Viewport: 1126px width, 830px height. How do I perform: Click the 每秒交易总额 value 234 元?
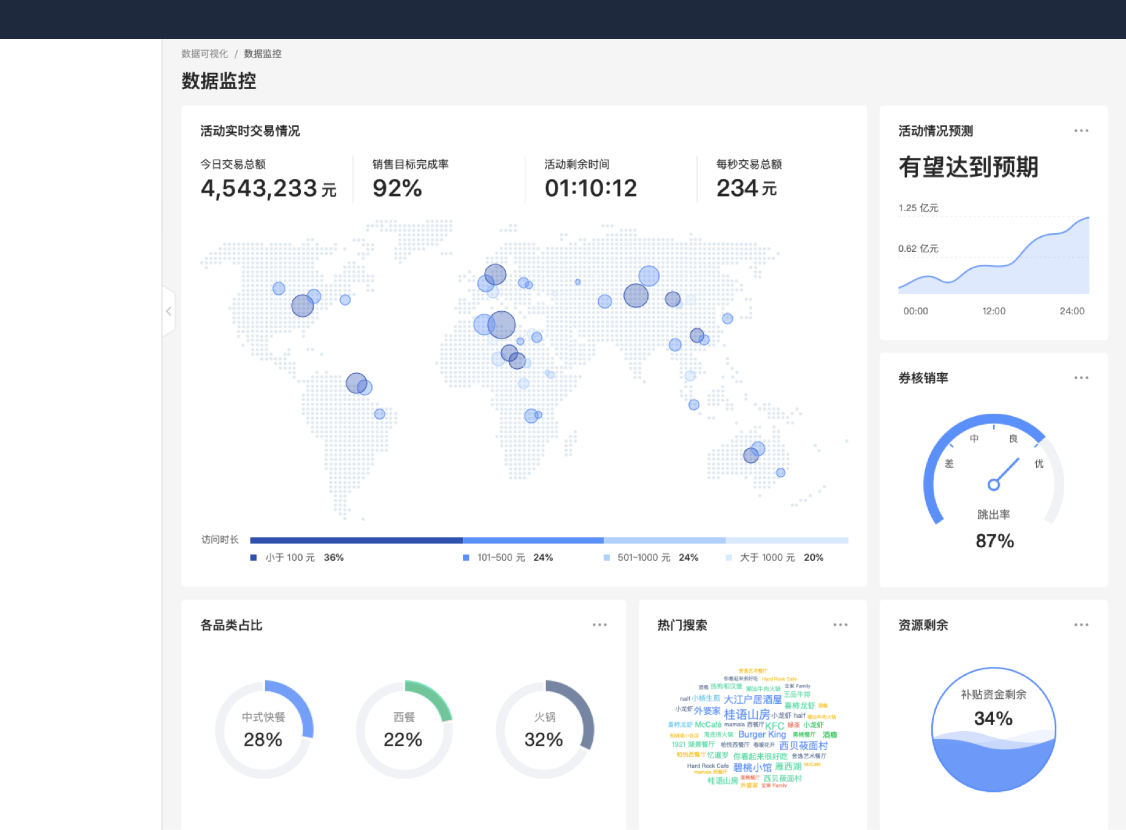[x=747, y=189]
